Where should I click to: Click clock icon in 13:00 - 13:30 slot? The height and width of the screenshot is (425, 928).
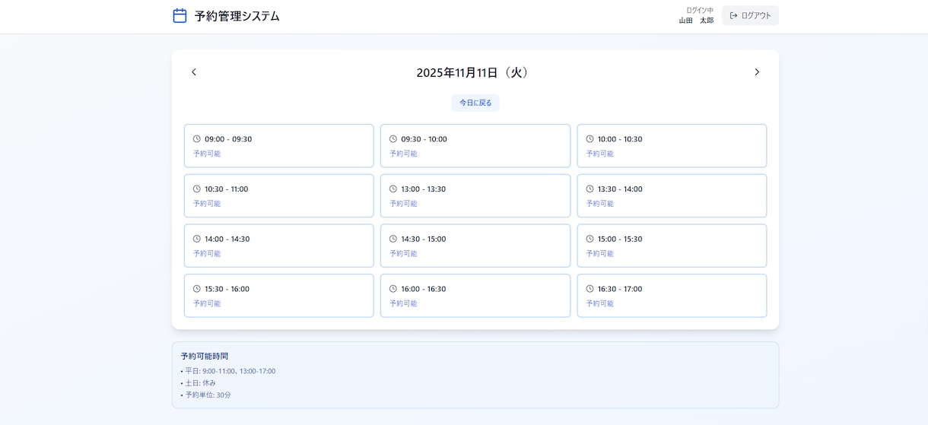(393, 189)
